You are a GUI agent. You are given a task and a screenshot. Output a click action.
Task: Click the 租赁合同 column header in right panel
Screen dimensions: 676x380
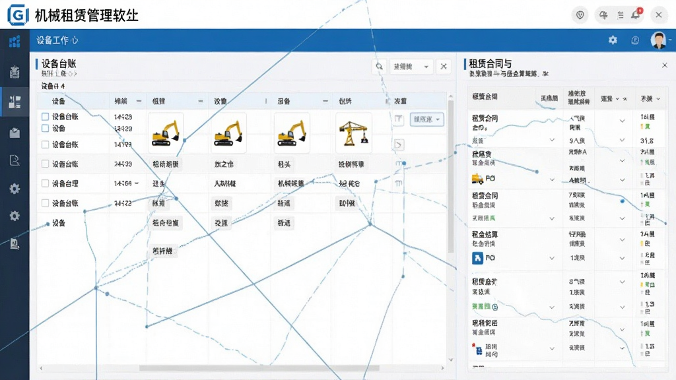(x=485, y=96)
